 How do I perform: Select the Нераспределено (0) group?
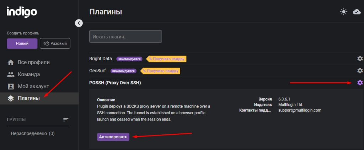pos(33,134)
